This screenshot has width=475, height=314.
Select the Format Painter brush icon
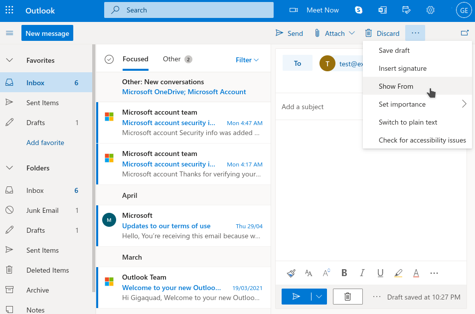point(291,273)
